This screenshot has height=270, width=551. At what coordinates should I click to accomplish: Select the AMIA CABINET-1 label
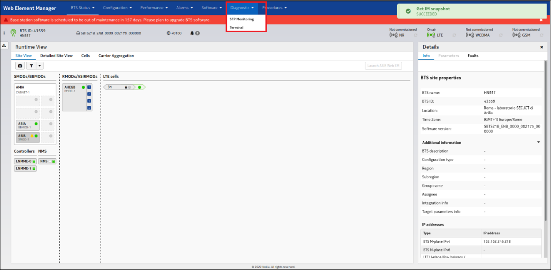pyautogui.click(x=23, y=89)
